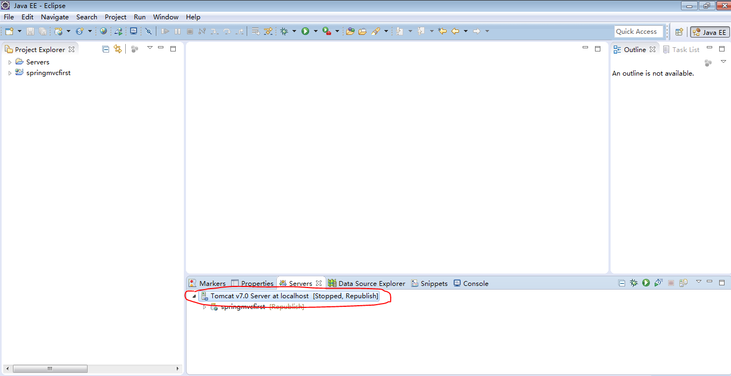This screenshot has height=376, width=731.
Task: Open the Window menu
Action: (166, 17)
